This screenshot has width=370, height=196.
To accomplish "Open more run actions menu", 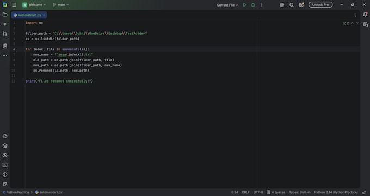I will [261, 5].
